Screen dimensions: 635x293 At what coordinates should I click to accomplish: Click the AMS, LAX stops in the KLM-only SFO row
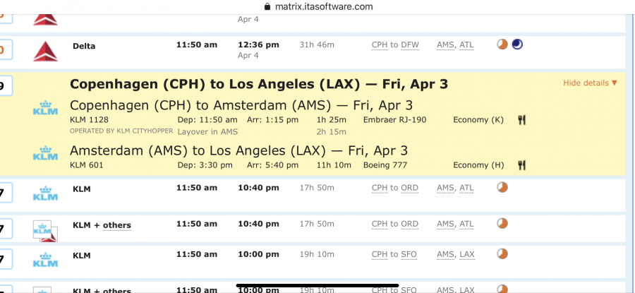pyautogui.click(x=456, y=254)
